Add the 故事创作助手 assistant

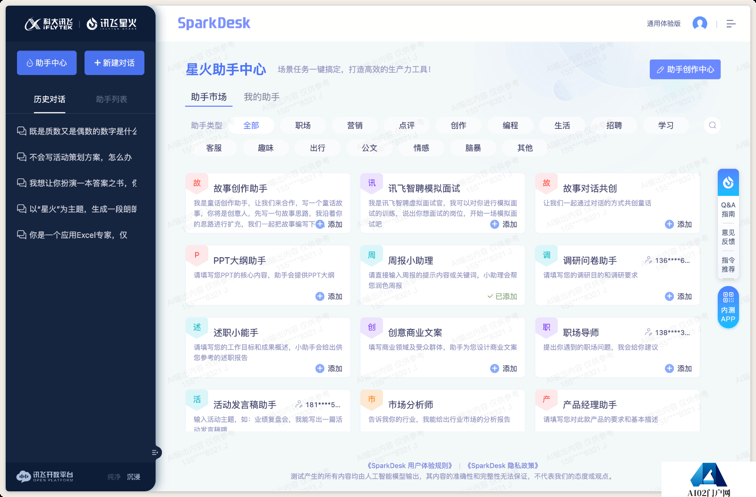(329, 225)
